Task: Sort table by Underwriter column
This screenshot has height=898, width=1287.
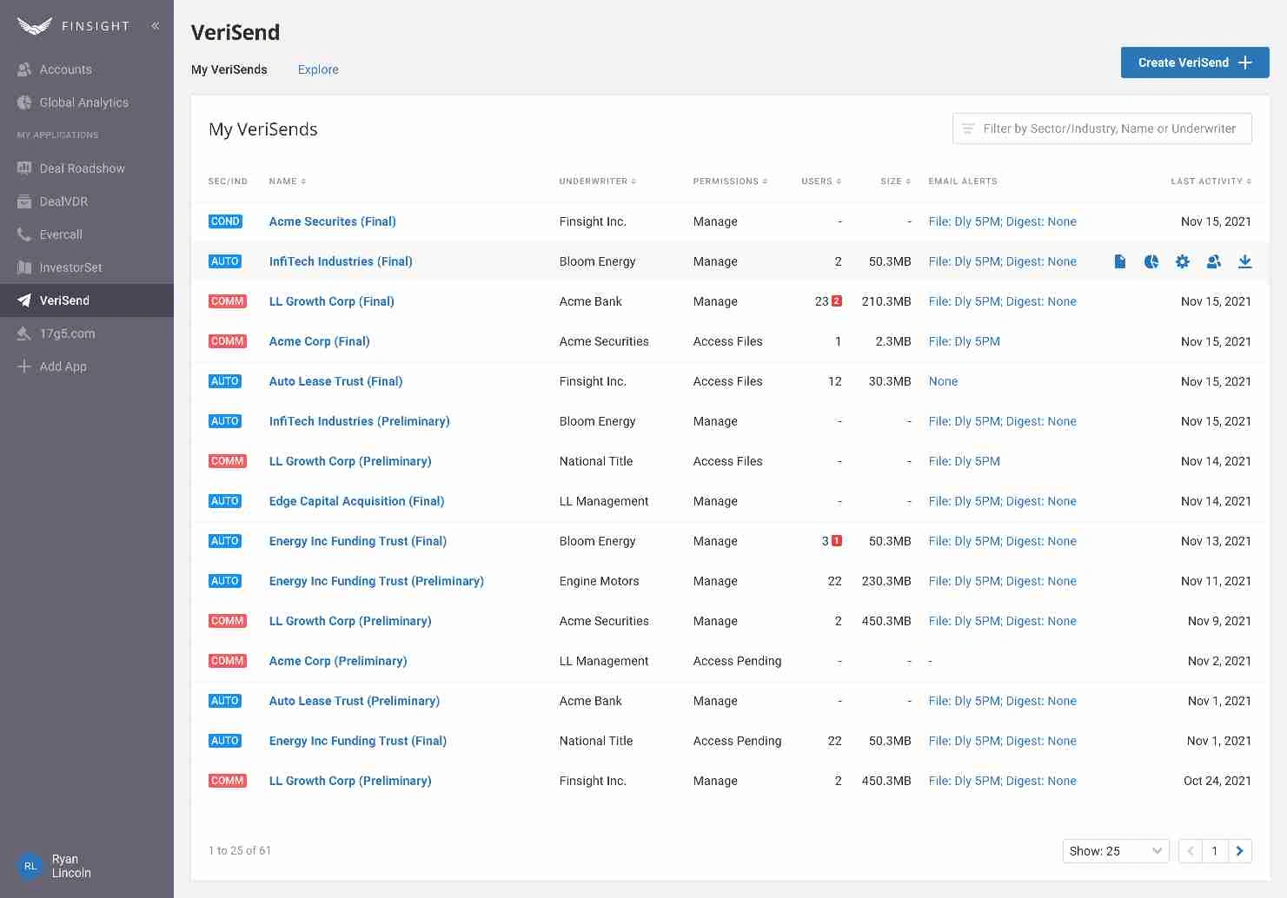Action: [598, 182]
